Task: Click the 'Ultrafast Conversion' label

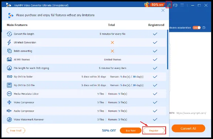Action: (25, 42)
